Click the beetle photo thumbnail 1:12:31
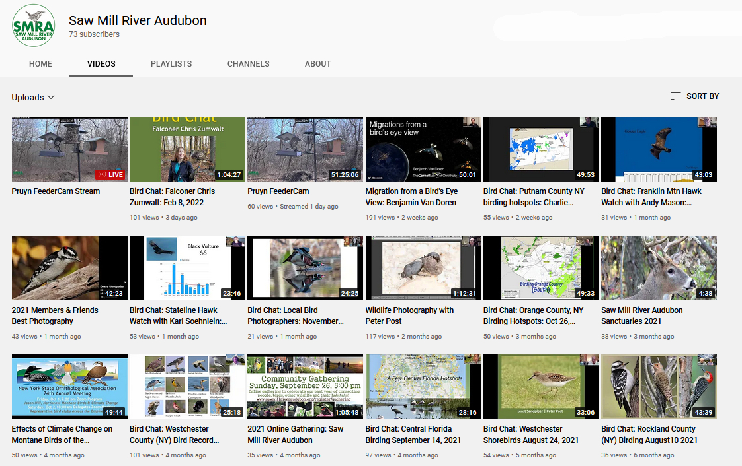Viewport: 742px width, 466px height. (x=423, y=268)
